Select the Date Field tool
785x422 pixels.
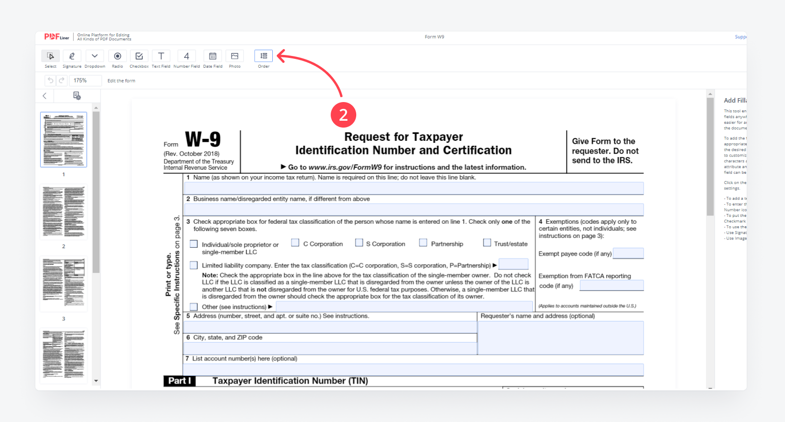tap(212, 56)
